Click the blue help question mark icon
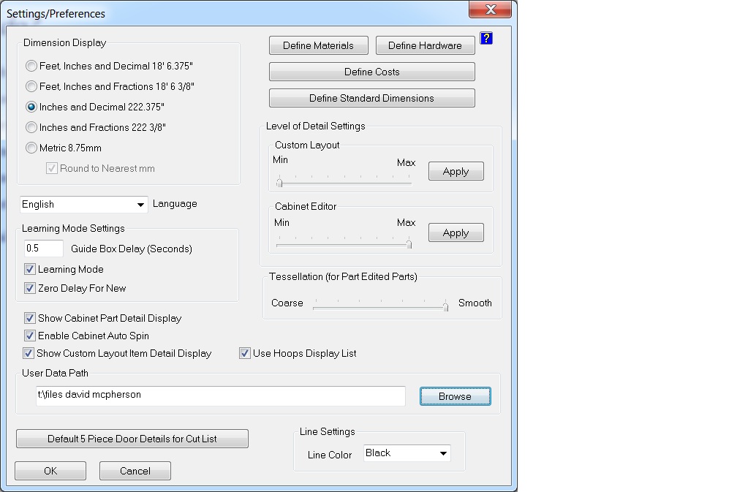This screenshot has width=737, height=492. [x=486, y=38]
